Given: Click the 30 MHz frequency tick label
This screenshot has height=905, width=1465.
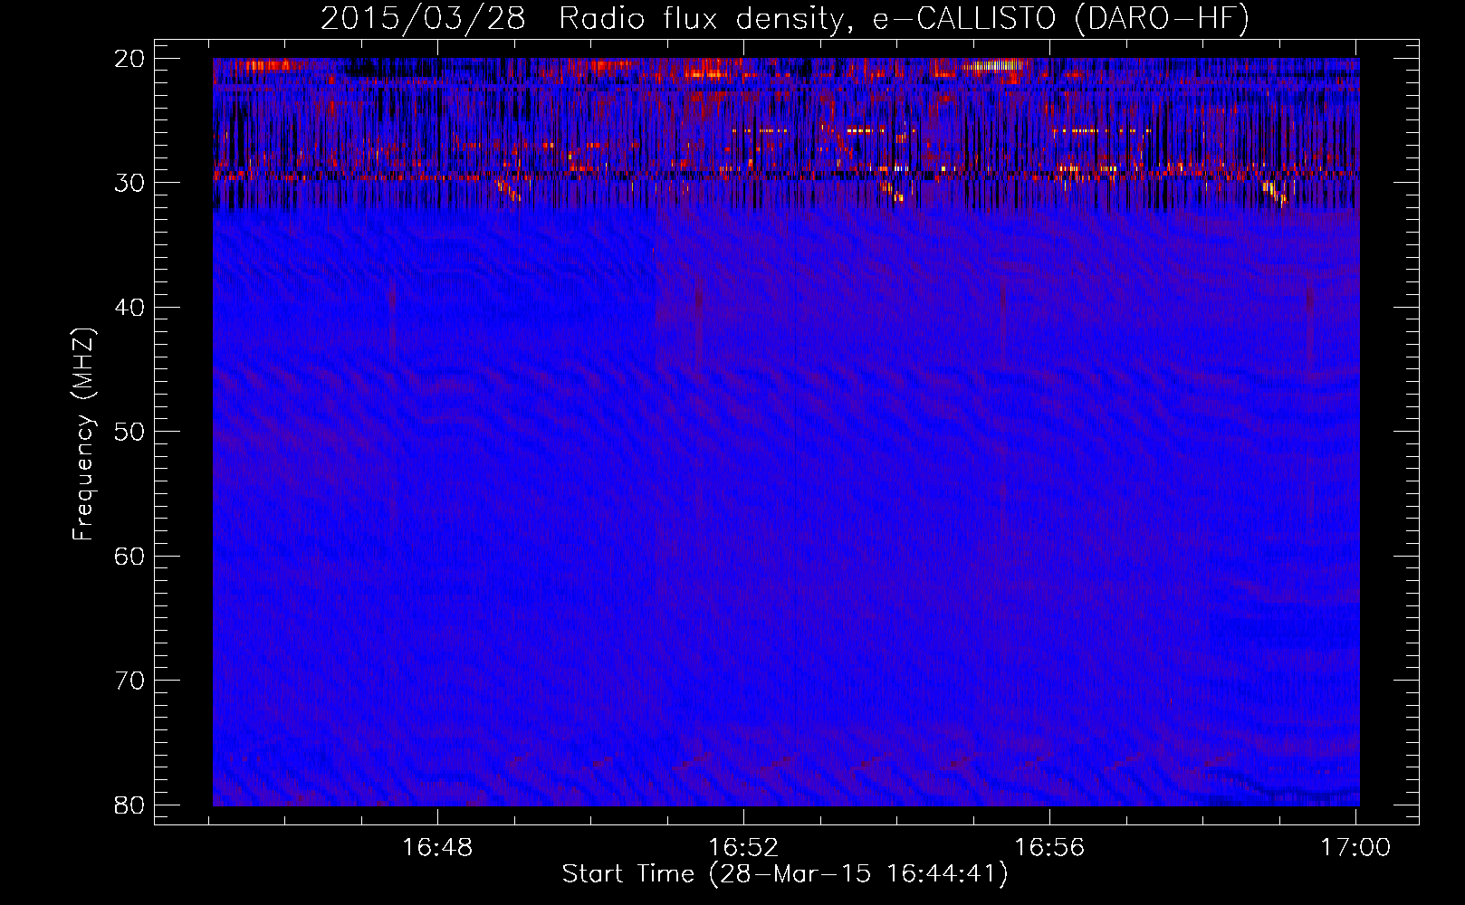Looking at the screenshot, I should (x=130, y=183).
